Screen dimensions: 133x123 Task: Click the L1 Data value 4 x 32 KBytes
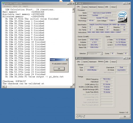(121, 39)
